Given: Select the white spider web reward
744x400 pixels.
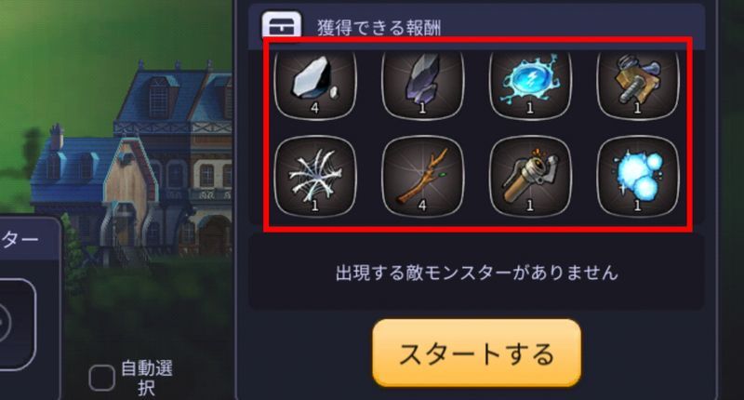Looking at the screenshot, I should (x=315, y=176).
